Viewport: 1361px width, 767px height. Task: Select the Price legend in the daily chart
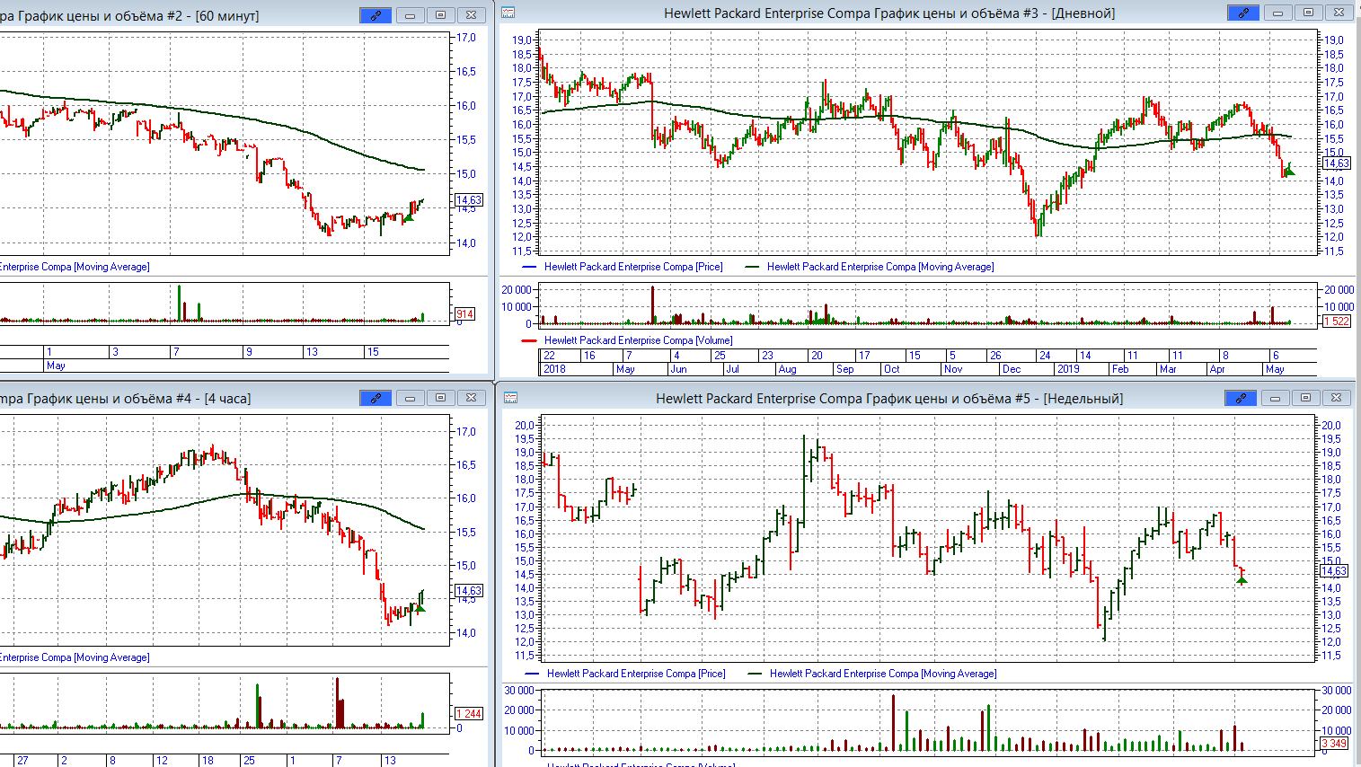632,267
